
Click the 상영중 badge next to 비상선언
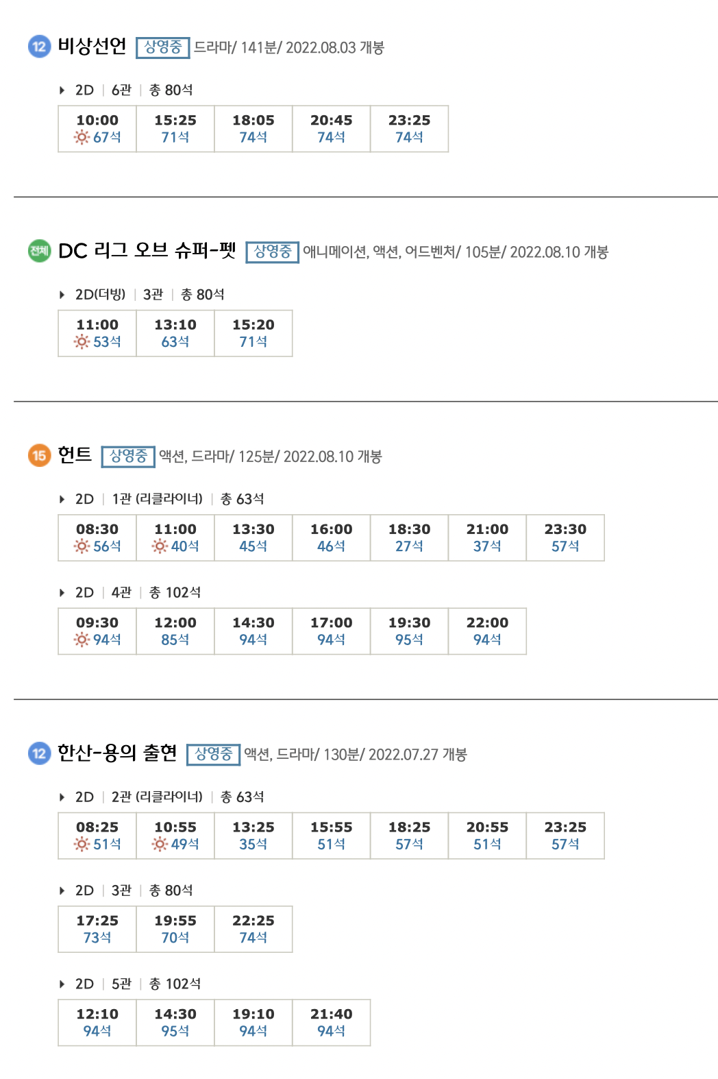click(x=162, y=47)
